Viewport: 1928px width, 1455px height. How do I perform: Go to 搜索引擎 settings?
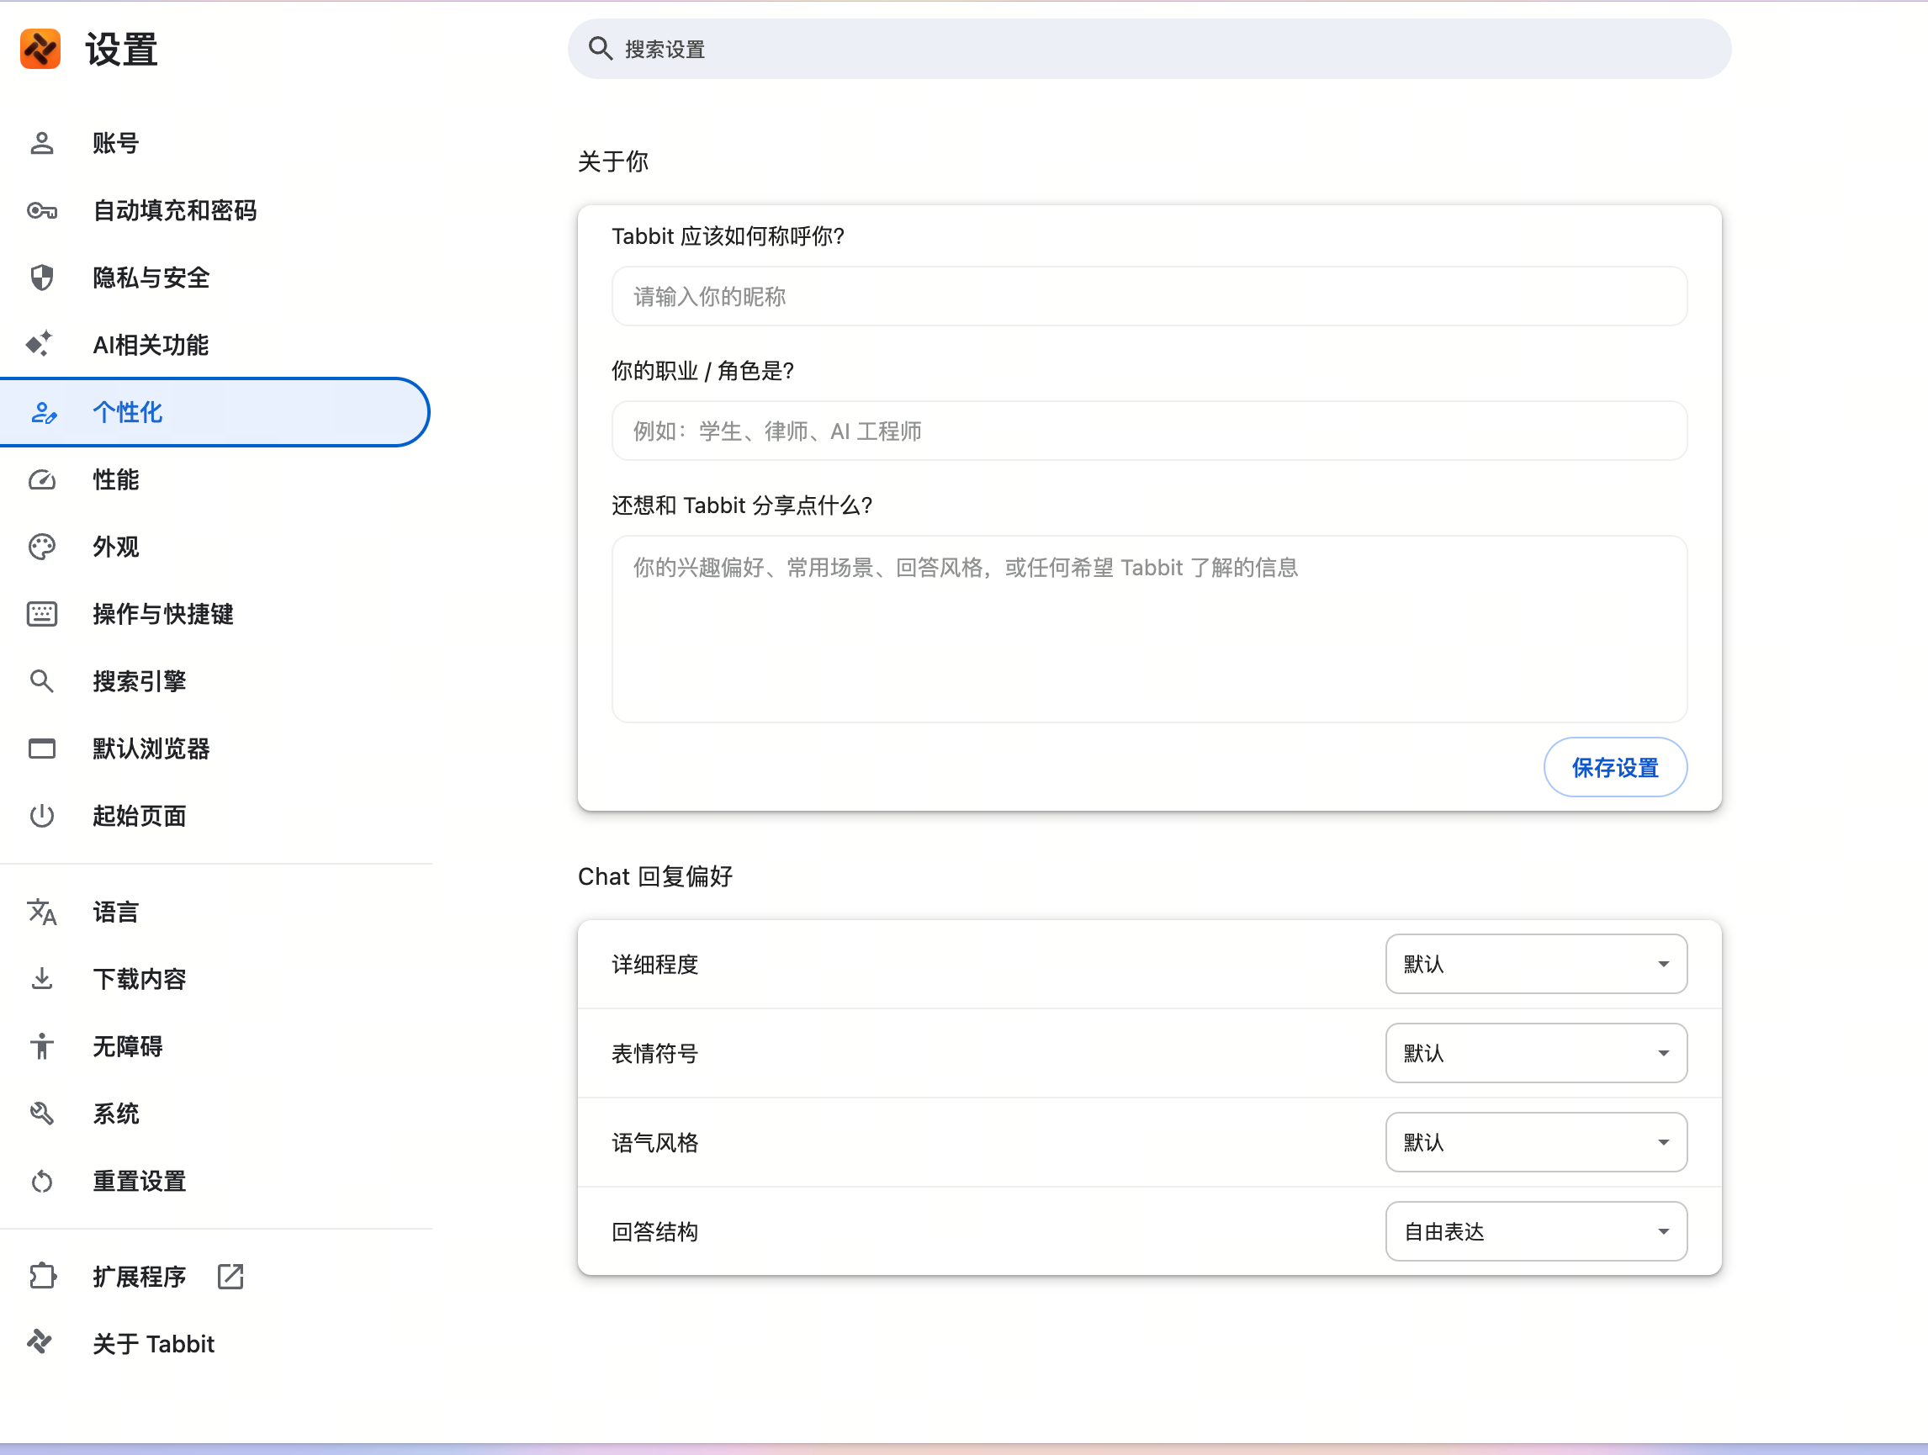point(215,680)
